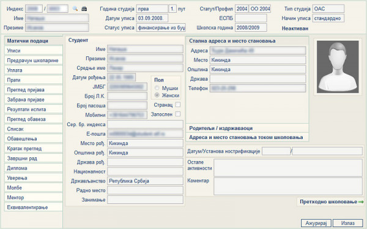Open Еквивалентирање in the sidebar
367x229 pixels.
(x=34, y=208)
